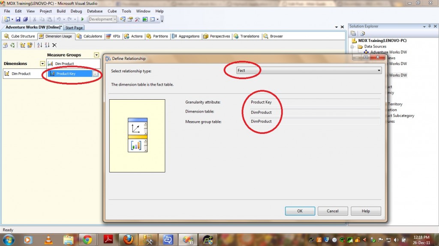Open Google Chrome from the taskbar
439x246 pixels.
tap(87, 239)
